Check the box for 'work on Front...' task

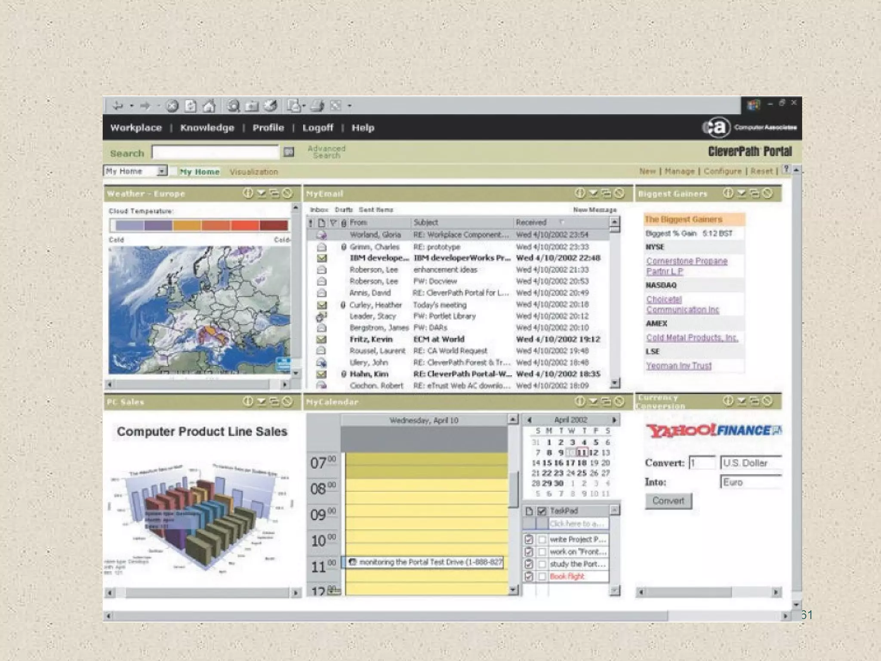(x=542, y=552)
